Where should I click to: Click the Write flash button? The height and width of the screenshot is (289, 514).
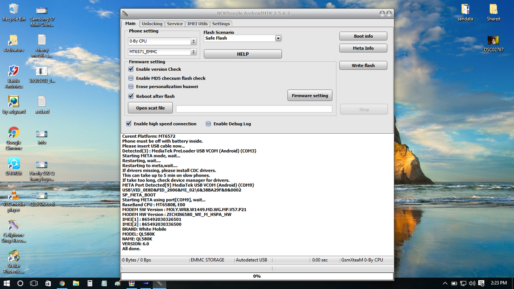click(x=363, y=65)
